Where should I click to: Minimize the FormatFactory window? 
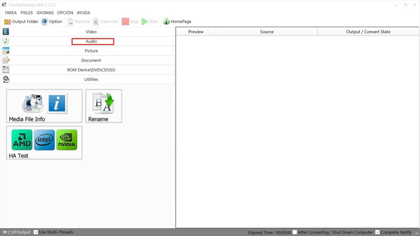[x=396, y=5]
